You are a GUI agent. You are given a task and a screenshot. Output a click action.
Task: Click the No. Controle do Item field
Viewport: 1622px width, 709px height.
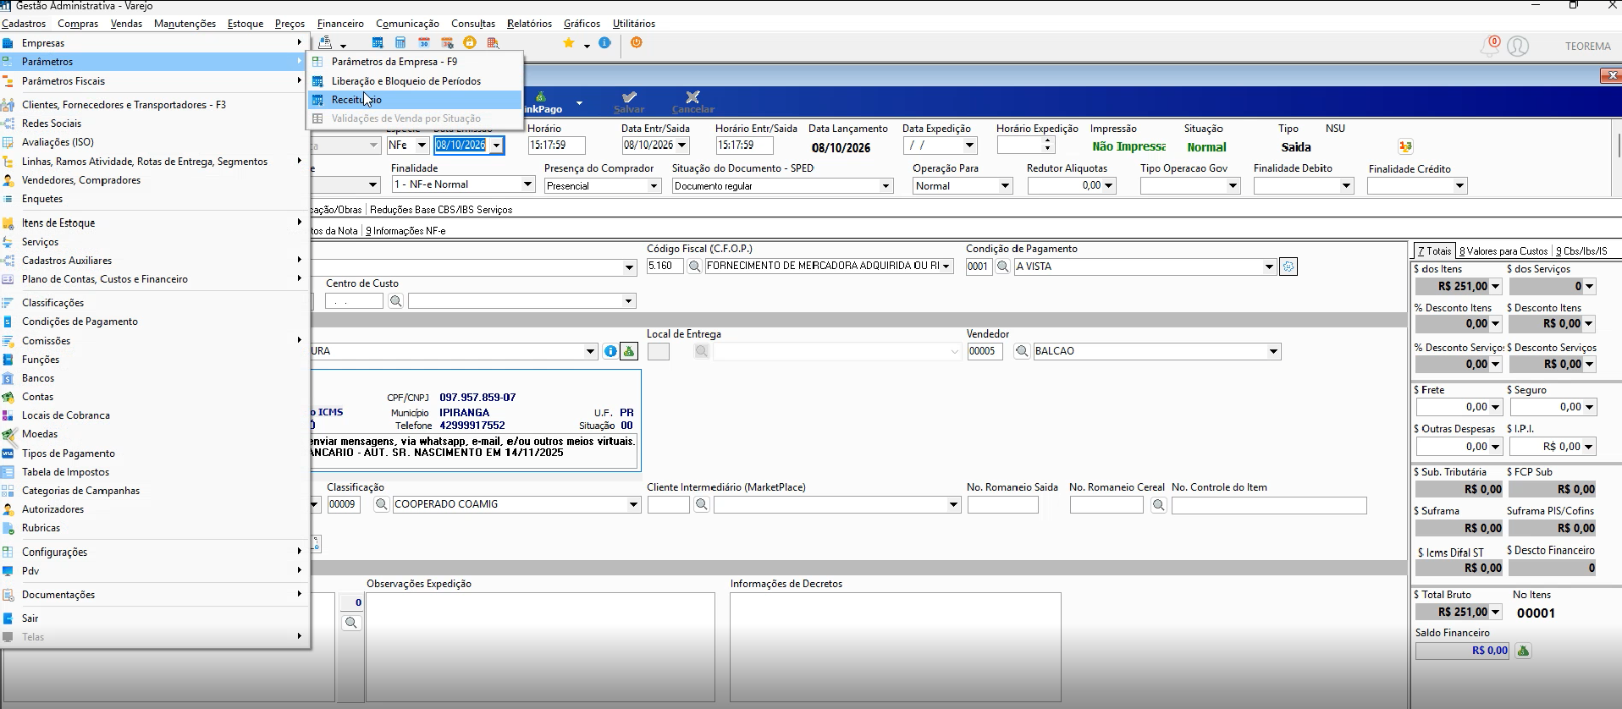pos(1269,505)
